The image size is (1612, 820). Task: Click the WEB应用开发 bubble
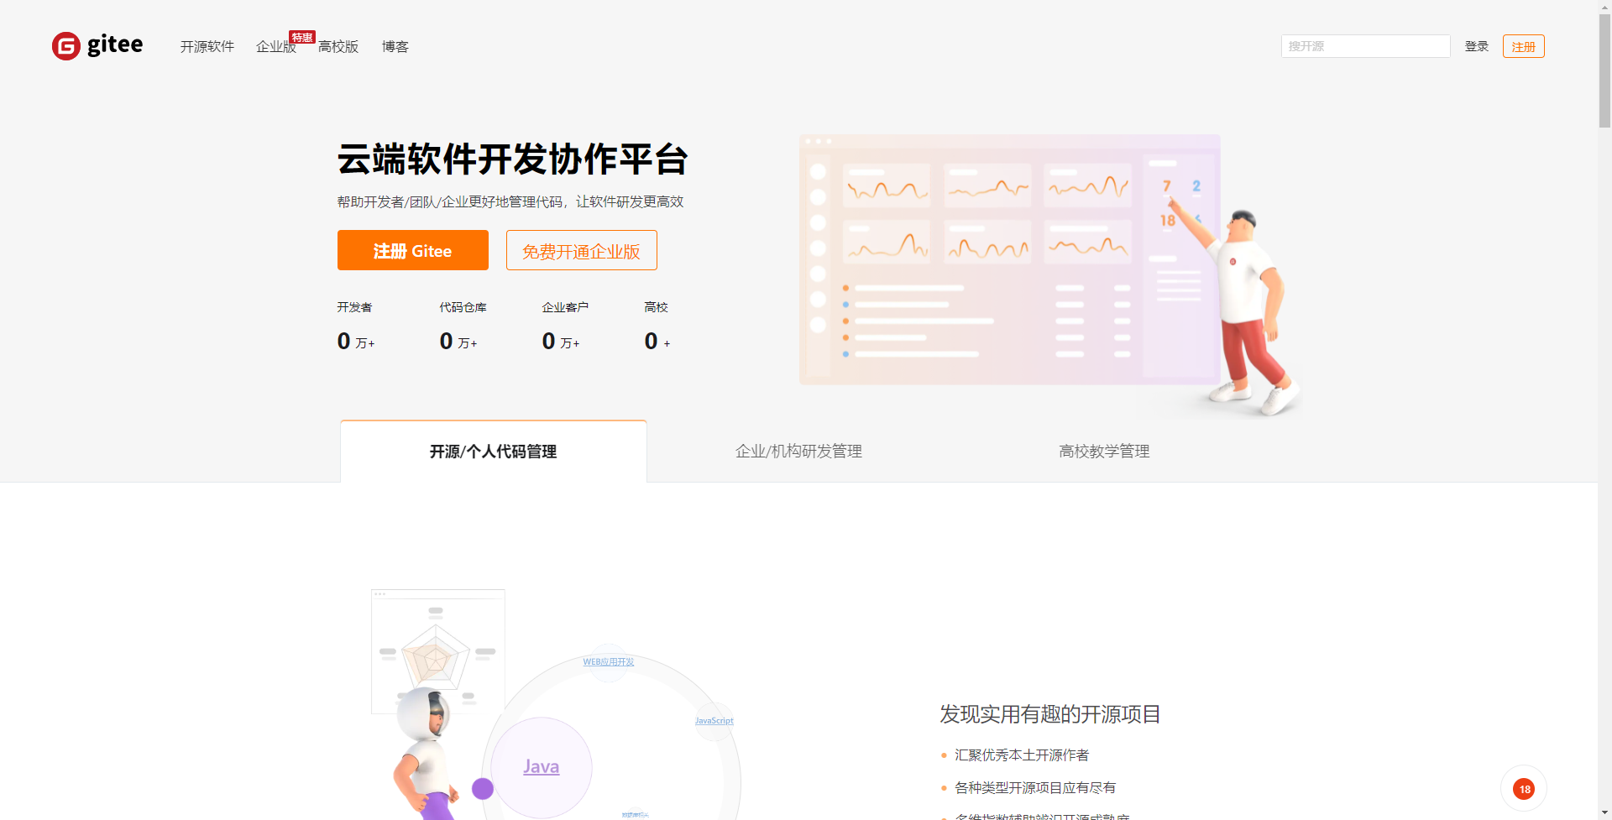[x=608, y=662]
